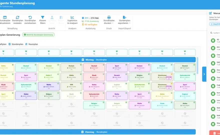220x135 pixels.
Task: Switch to the Raumplan tab
Action: click(x=32, y=44)
